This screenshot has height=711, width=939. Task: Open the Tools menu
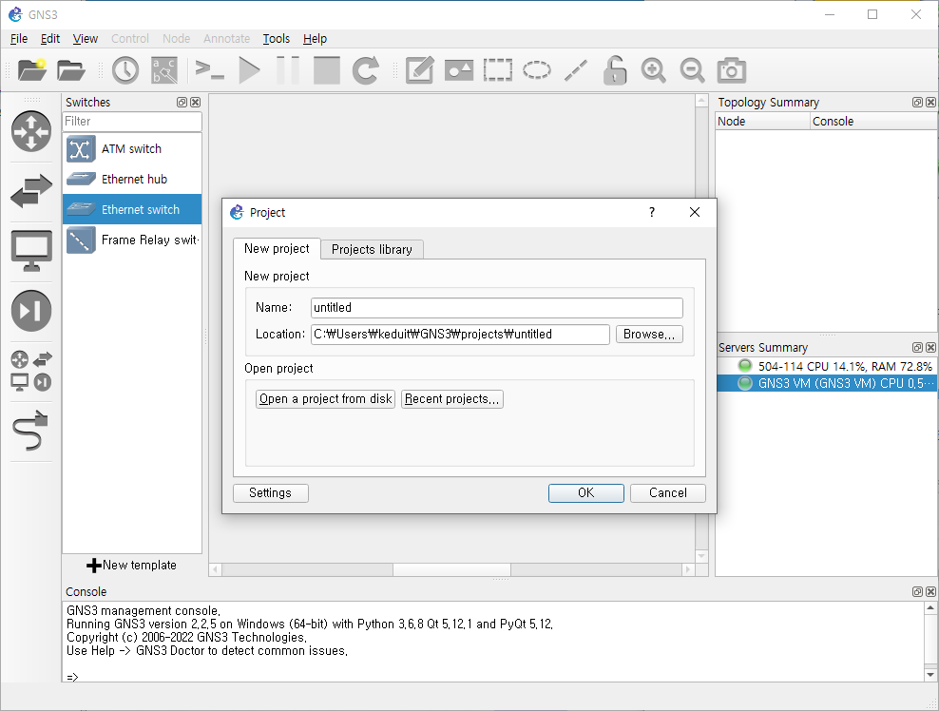(x=276, y=39)
